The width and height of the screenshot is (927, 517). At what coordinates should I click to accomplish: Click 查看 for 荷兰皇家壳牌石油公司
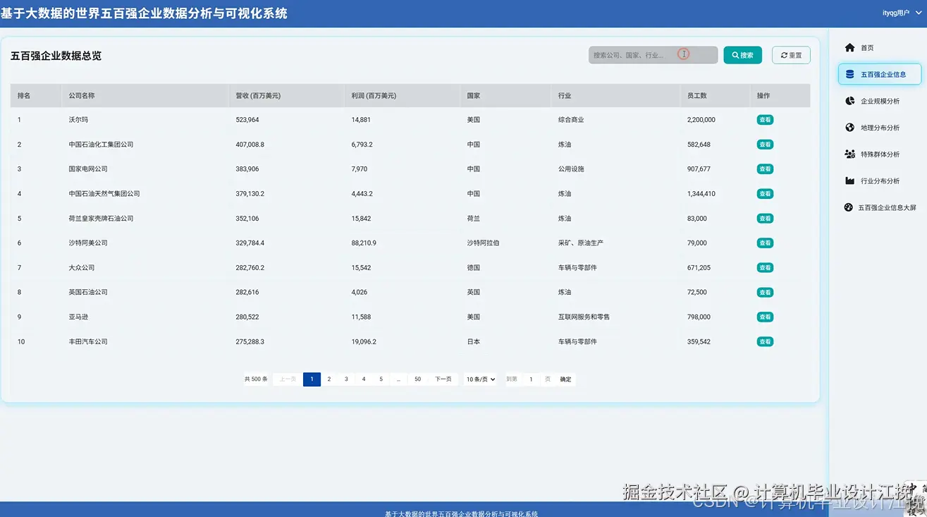(x=765, y=219)
